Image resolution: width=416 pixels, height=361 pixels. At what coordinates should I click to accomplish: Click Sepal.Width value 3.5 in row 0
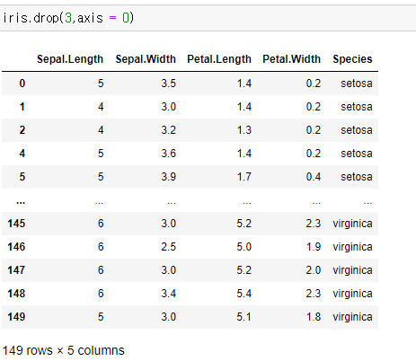tap(168, 84)
